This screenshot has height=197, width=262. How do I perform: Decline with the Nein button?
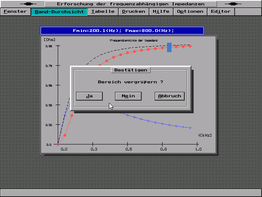point(128,96)
